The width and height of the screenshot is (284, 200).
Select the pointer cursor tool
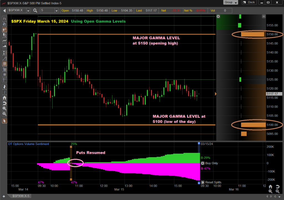coord(4,121)
